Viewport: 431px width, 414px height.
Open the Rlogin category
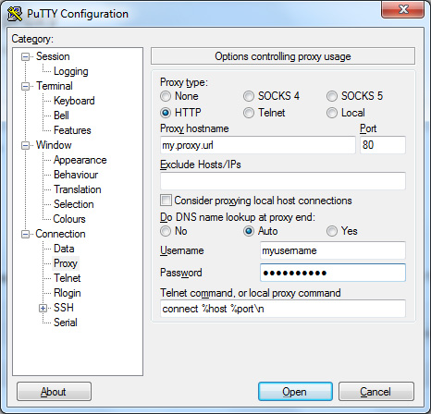pyautogui.click(x=67, y=293)
